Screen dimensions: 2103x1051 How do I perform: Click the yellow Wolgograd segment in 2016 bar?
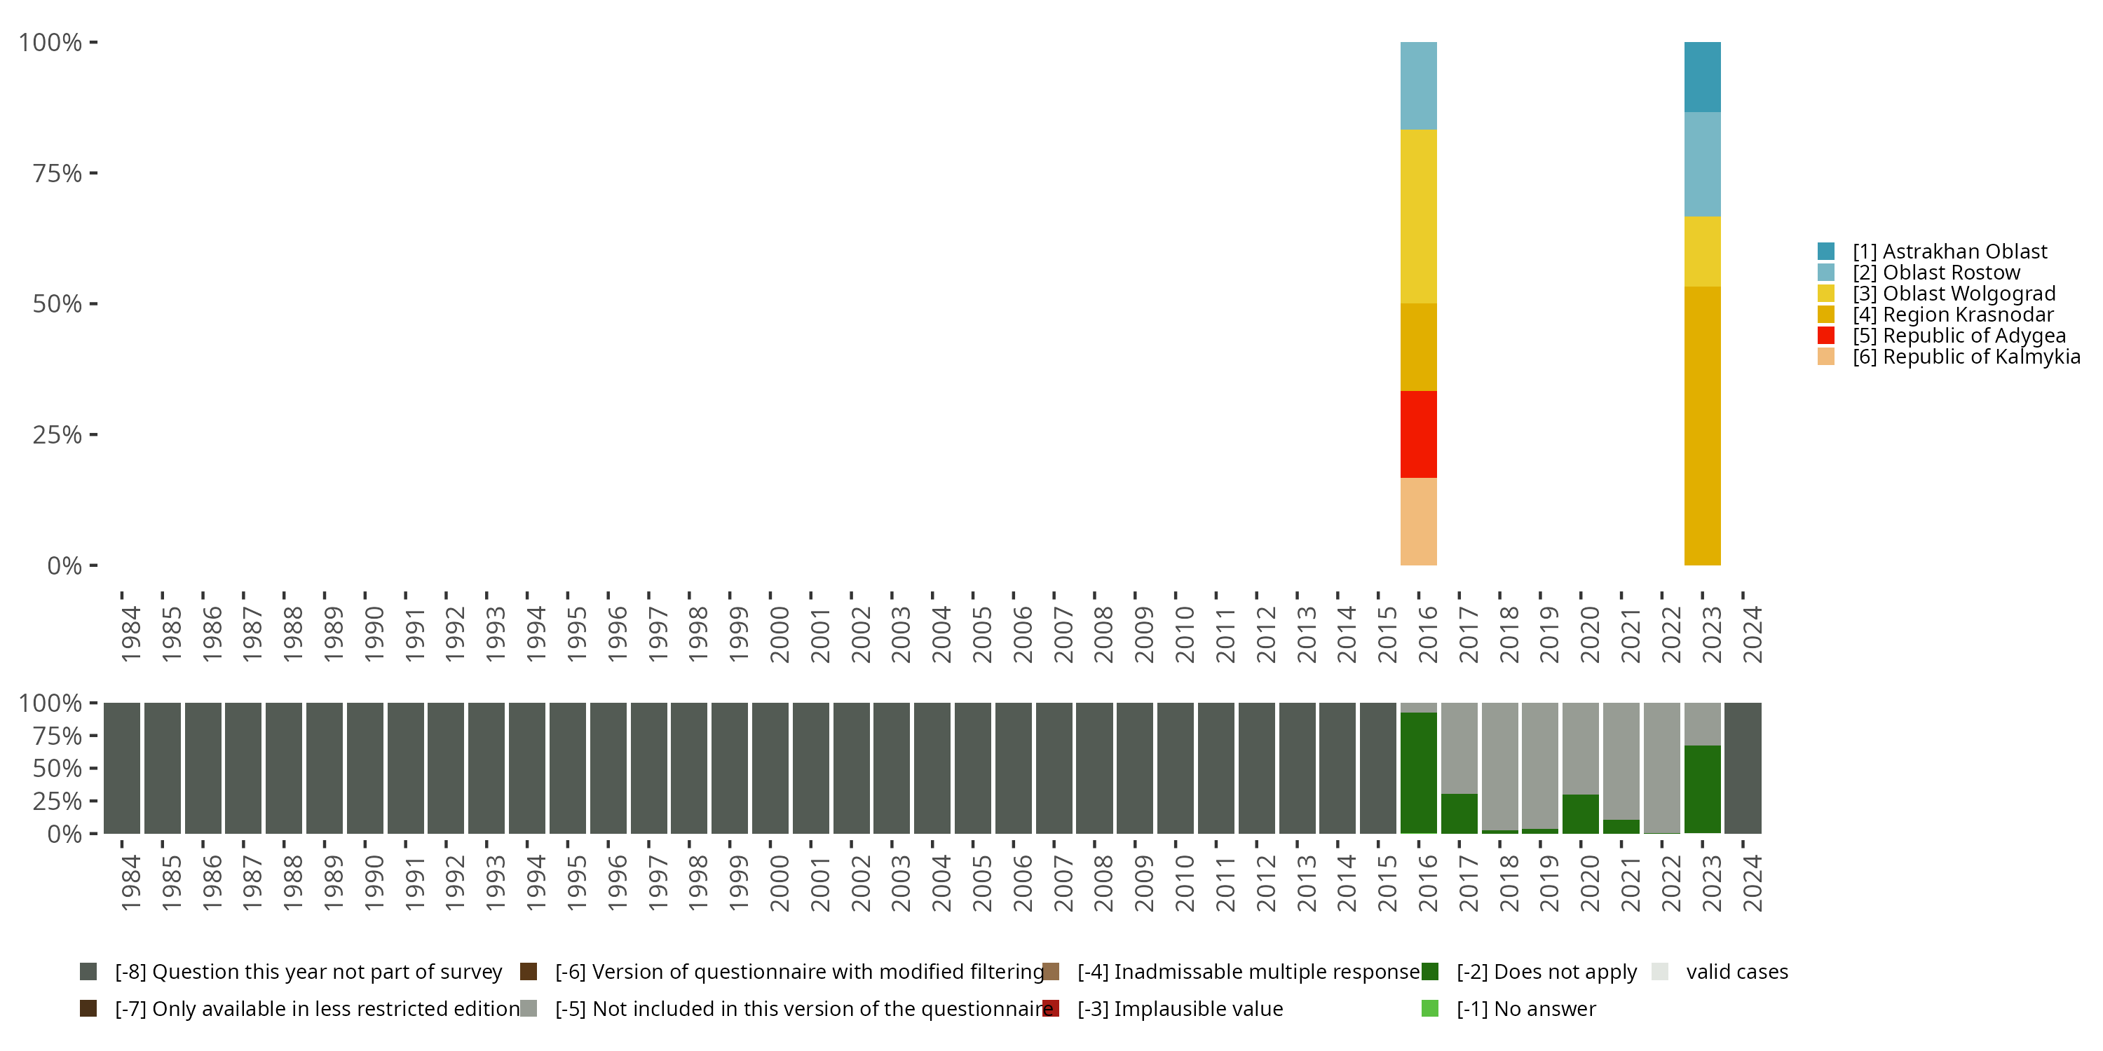[1418, 217]
